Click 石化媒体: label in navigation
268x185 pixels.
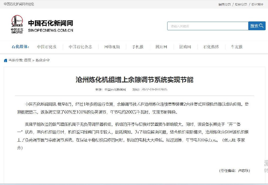[20, 47]
